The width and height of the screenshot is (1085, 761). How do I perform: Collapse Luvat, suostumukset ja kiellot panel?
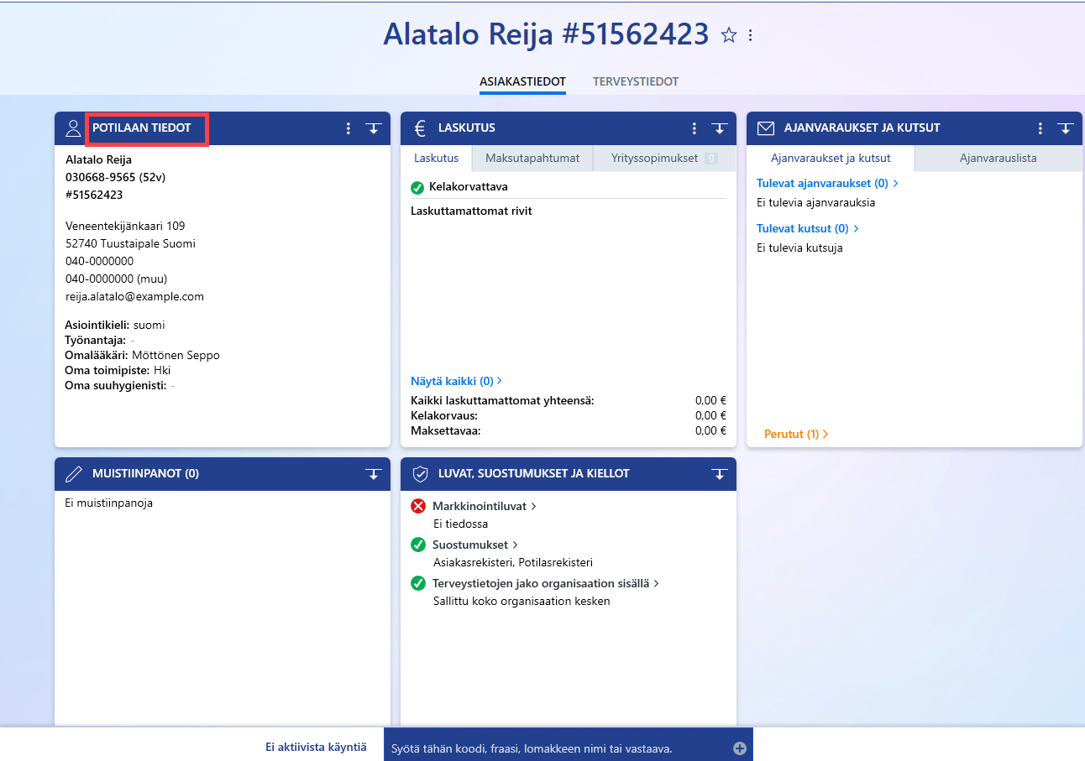click(x=720, y=474)
